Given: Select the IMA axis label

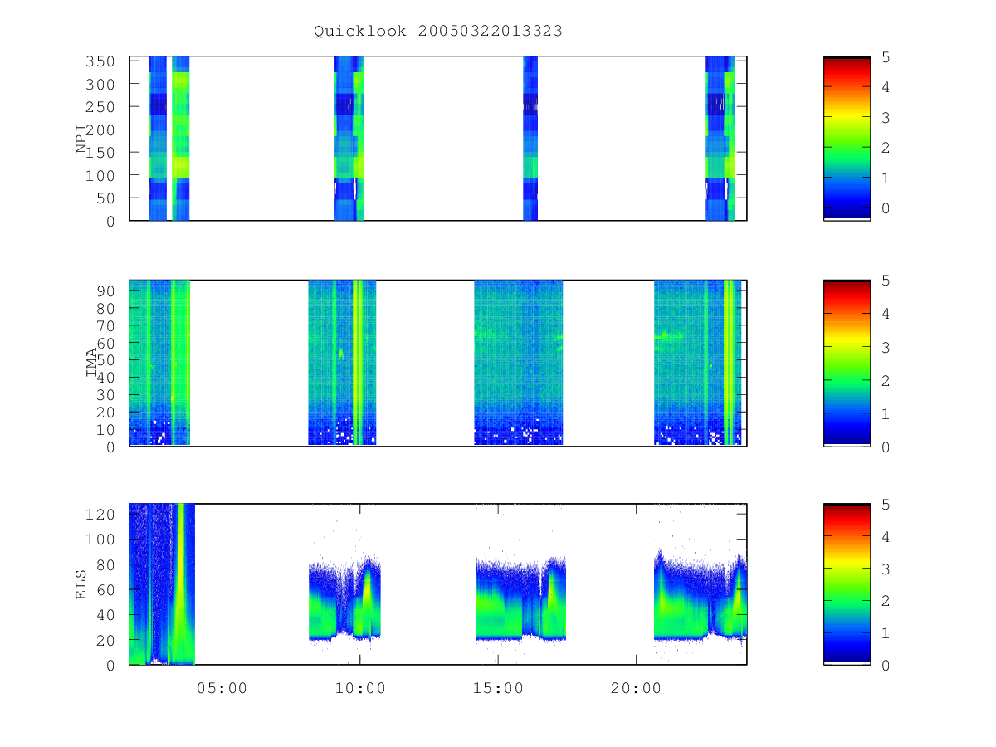Looking at the screenshot, I should [91, 363].
